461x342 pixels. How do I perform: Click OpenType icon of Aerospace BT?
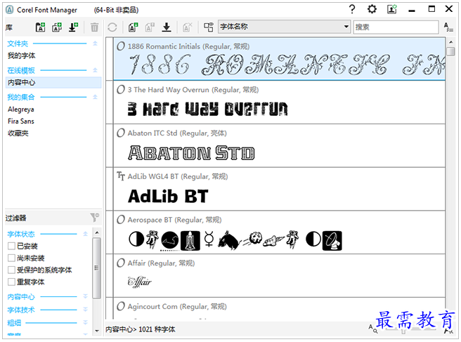121,220
